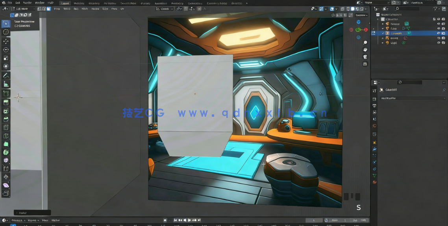448x226 pixels.
Task: Switch to rendered viewport shading
Action: 361,9
